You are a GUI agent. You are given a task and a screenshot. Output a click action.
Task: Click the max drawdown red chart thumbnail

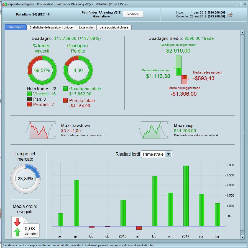point(41,130)
